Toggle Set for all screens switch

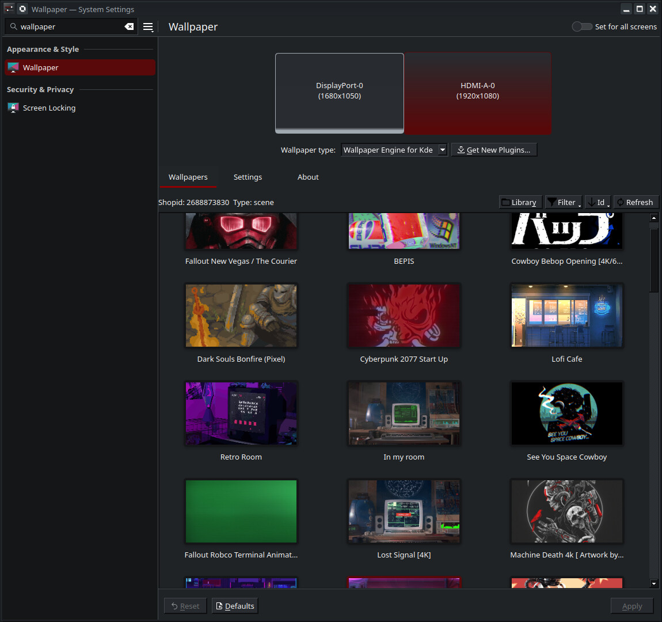[x=582, y=26]
